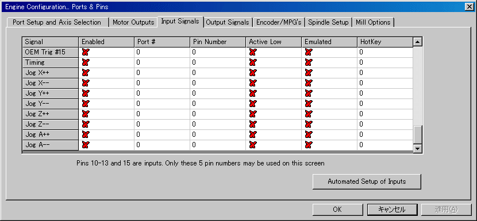Click Automated Setup of Inputs button
The width and height of the screenshot is (477, 221).
click(367, 181)
